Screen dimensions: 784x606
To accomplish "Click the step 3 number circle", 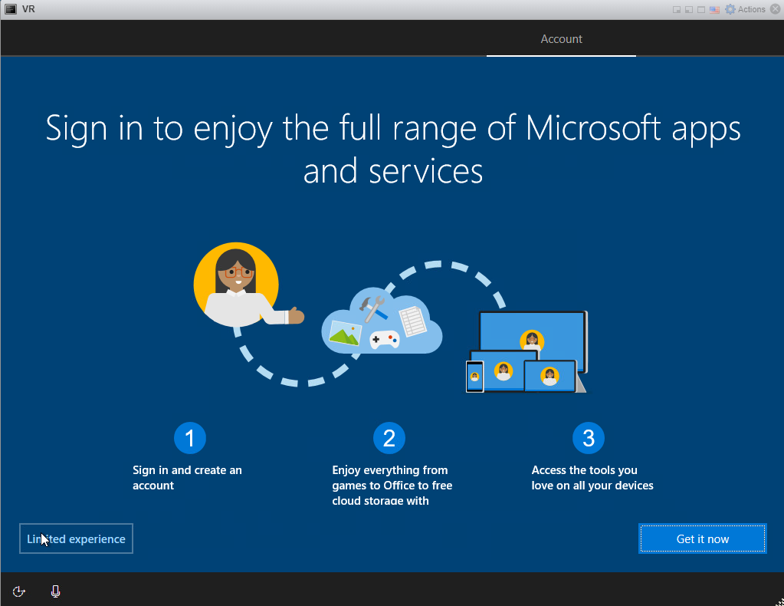I will tap(589, 438).
